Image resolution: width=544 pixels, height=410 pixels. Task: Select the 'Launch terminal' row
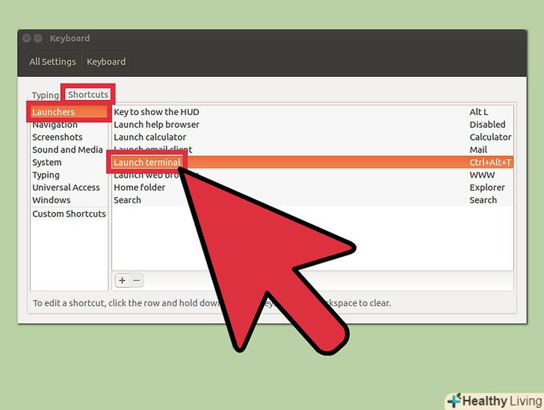click(312, 162)
